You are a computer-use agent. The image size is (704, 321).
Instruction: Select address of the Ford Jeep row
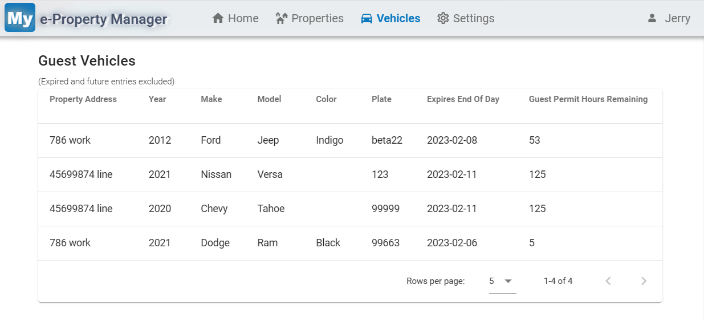tap(70, 140)
